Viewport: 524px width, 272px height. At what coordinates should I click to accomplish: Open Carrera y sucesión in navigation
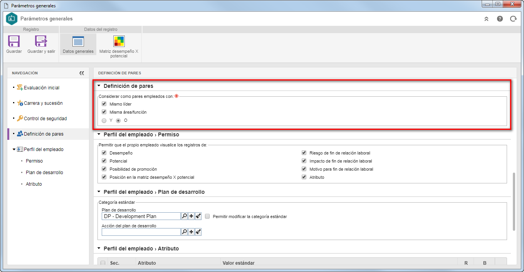click(43, 103)
